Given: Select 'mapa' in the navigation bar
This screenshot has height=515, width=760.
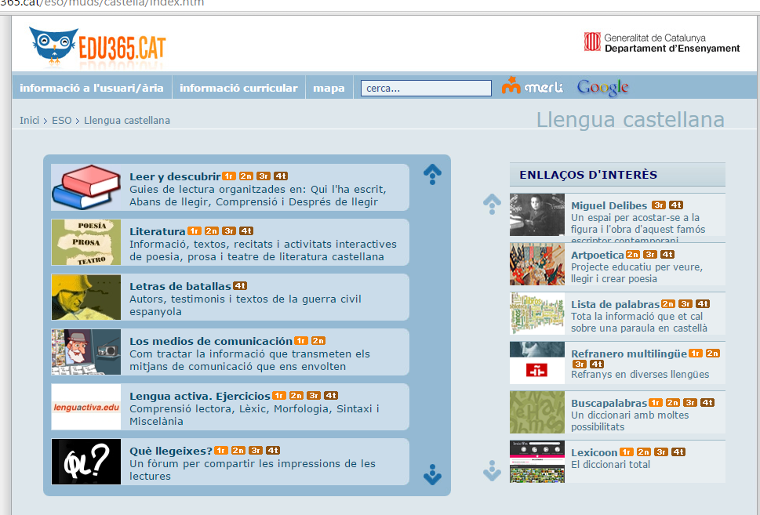Looking at the screenshot, I should [x=329, y=88].
